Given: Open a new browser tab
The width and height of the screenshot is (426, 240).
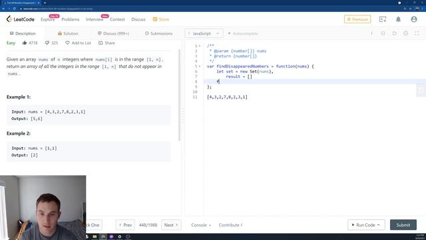Looking at the screenshot, I should [45, 3].
